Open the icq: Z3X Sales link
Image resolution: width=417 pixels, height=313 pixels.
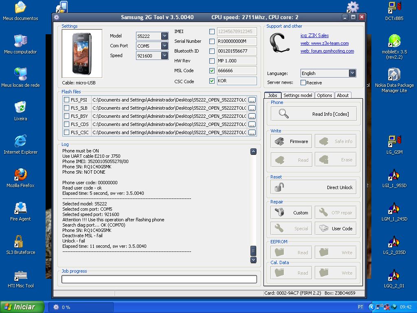click(x=315, y=35)
